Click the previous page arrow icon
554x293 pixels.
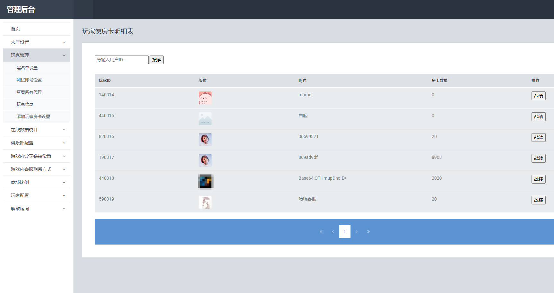coord(333,231)
